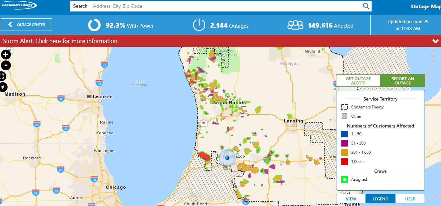Click the Updated on June 25 timestamp

click(408, 25)
